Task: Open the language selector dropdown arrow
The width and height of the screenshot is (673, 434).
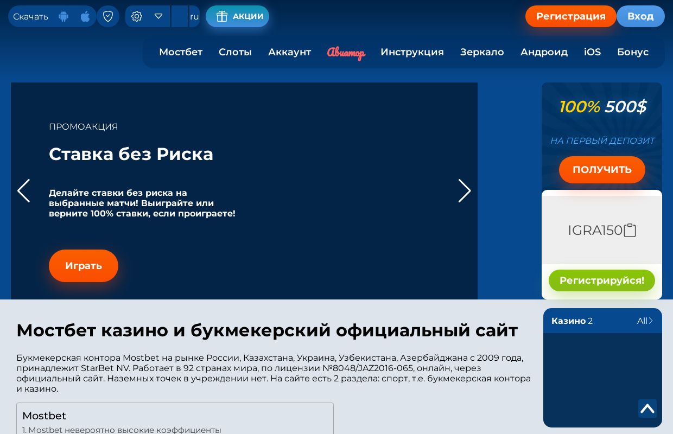Action: tap(158, 16)
